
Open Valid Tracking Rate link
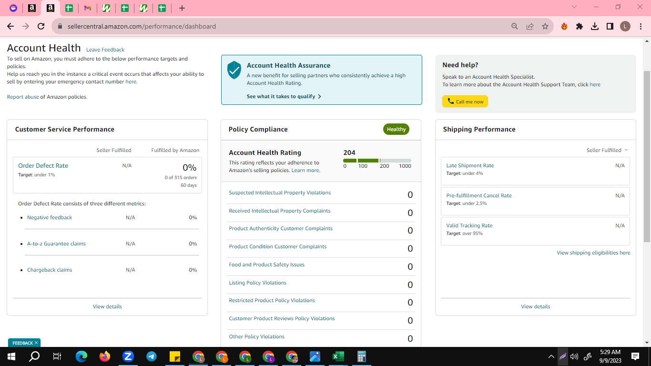point(469,225)
